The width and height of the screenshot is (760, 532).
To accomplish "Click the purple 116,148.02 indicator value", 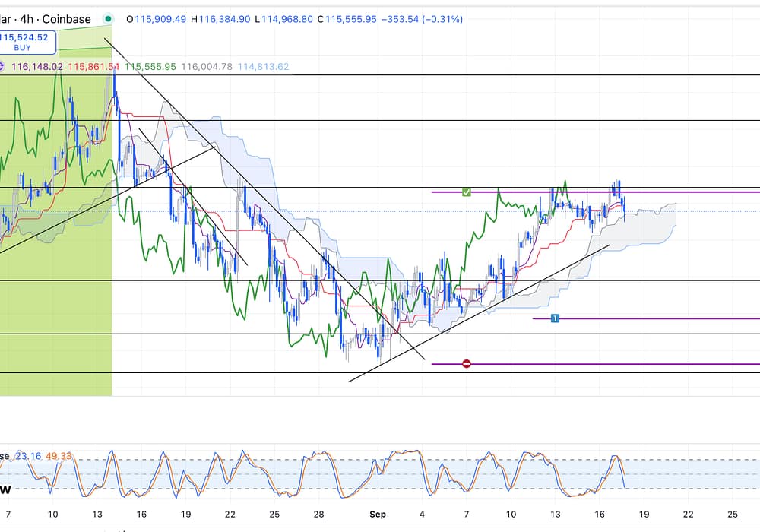I will click(x=37, y=67).
